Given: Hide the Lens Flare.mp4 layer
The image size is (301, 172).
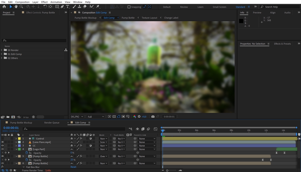Looking at the screenshot, I should [x=3, y=142].
